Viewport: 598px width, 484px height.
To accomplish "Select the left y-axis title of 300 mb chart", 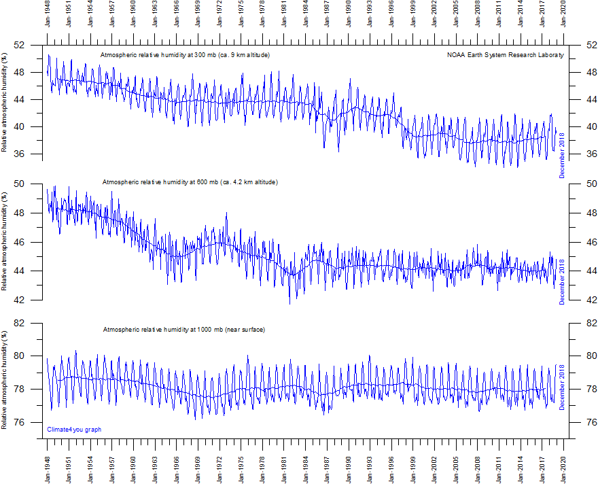I will [x=5, y=102].
